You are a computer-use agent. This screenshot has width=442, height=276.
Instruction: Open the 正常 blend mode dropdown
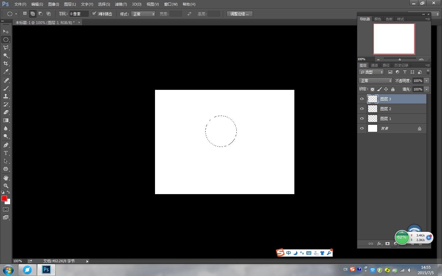click(x=375, y=81)
